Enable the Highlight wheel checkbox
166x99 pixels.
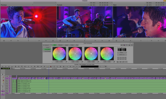[84, 62]
